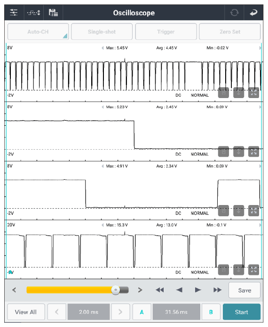Click the Save button

pos(244,290)
